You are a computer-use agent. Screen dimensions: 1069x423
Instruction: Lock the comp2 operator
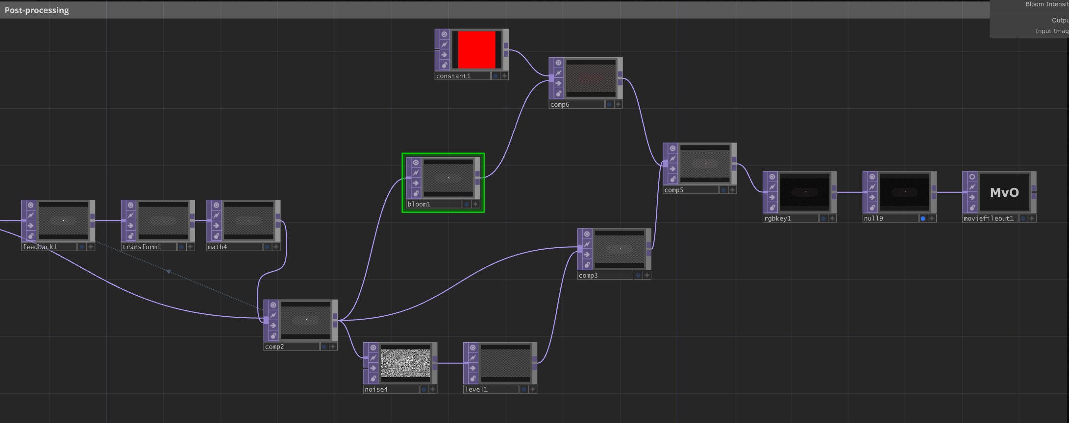[x=273, y=336]
